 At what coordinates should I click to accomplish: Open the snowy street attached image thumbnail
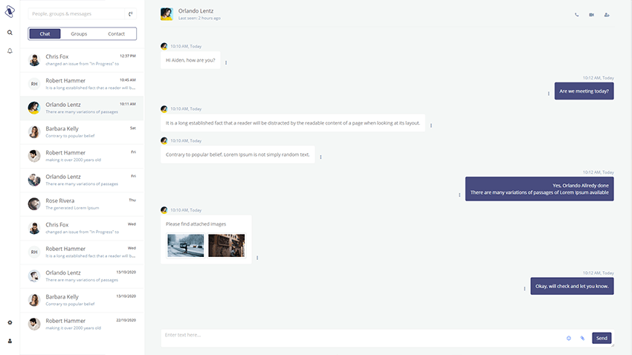pyautogui.click(x=185, y=246)
